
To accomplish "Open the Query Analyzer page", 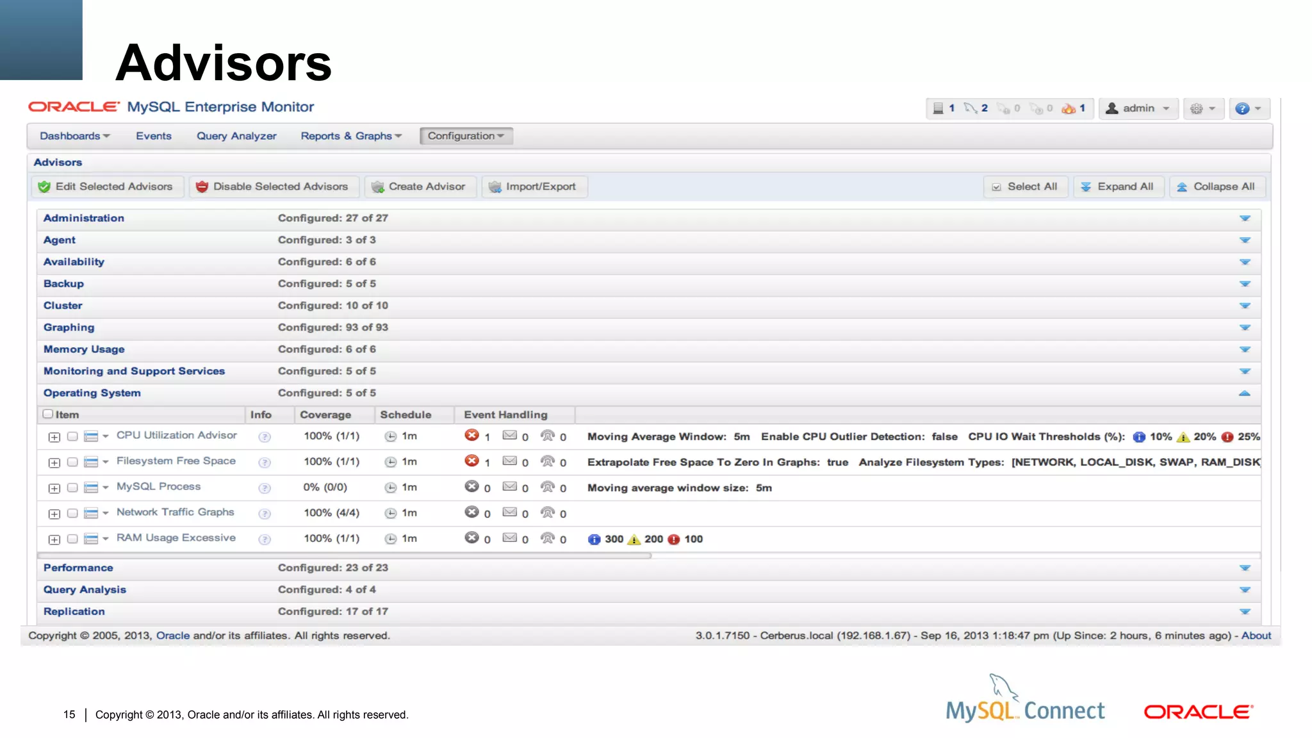I will (x=236, y=136).
